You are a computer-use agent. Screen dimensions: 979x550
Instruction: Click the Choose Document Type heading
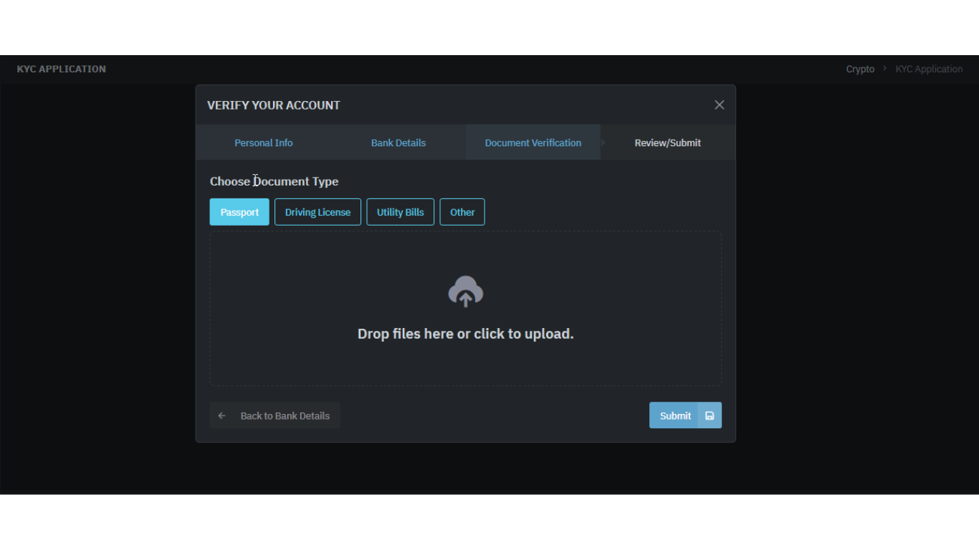274,182
